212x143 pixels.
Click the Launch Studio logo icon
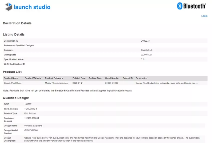pyautogui.click(x=8, y=7)
